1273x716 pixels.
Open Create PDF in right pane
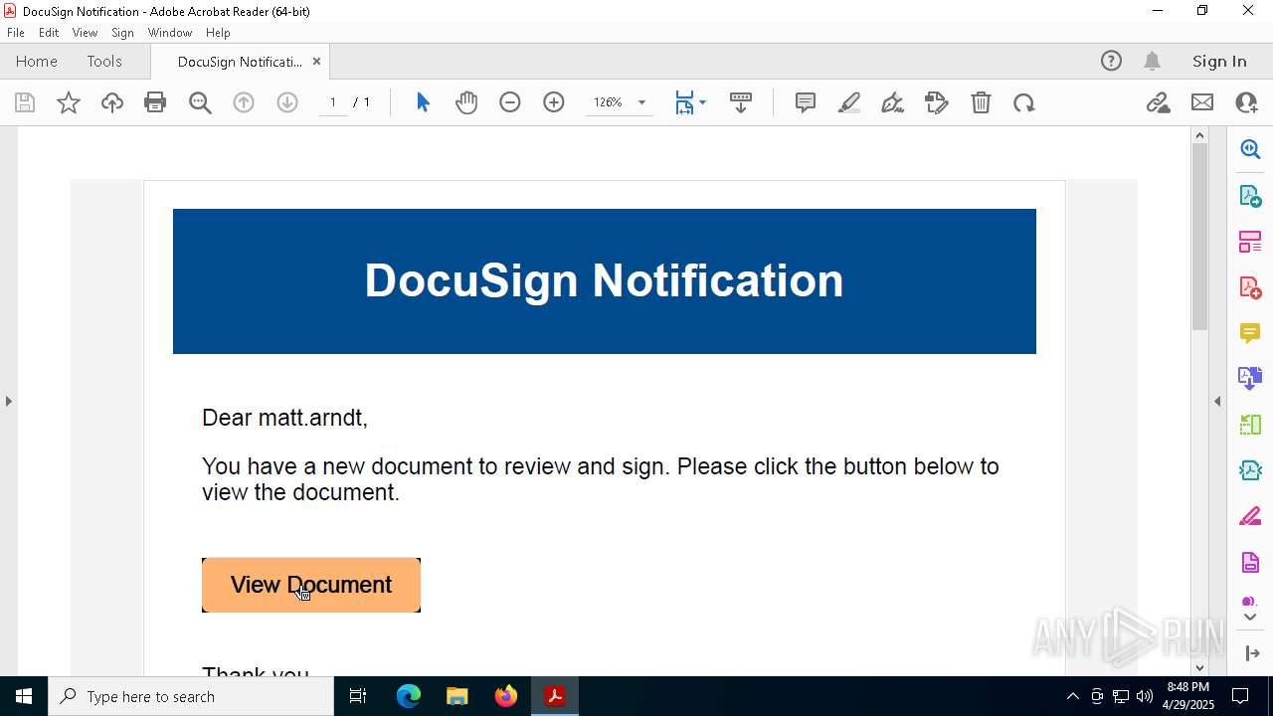(1250, 287)
